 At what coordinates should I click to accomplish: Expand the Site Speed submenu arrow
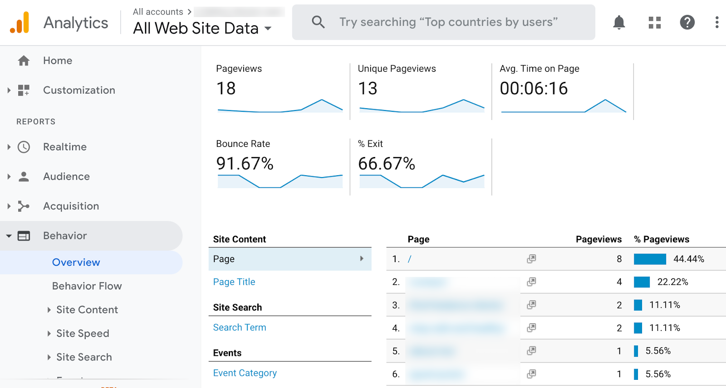tap(49, 334)
